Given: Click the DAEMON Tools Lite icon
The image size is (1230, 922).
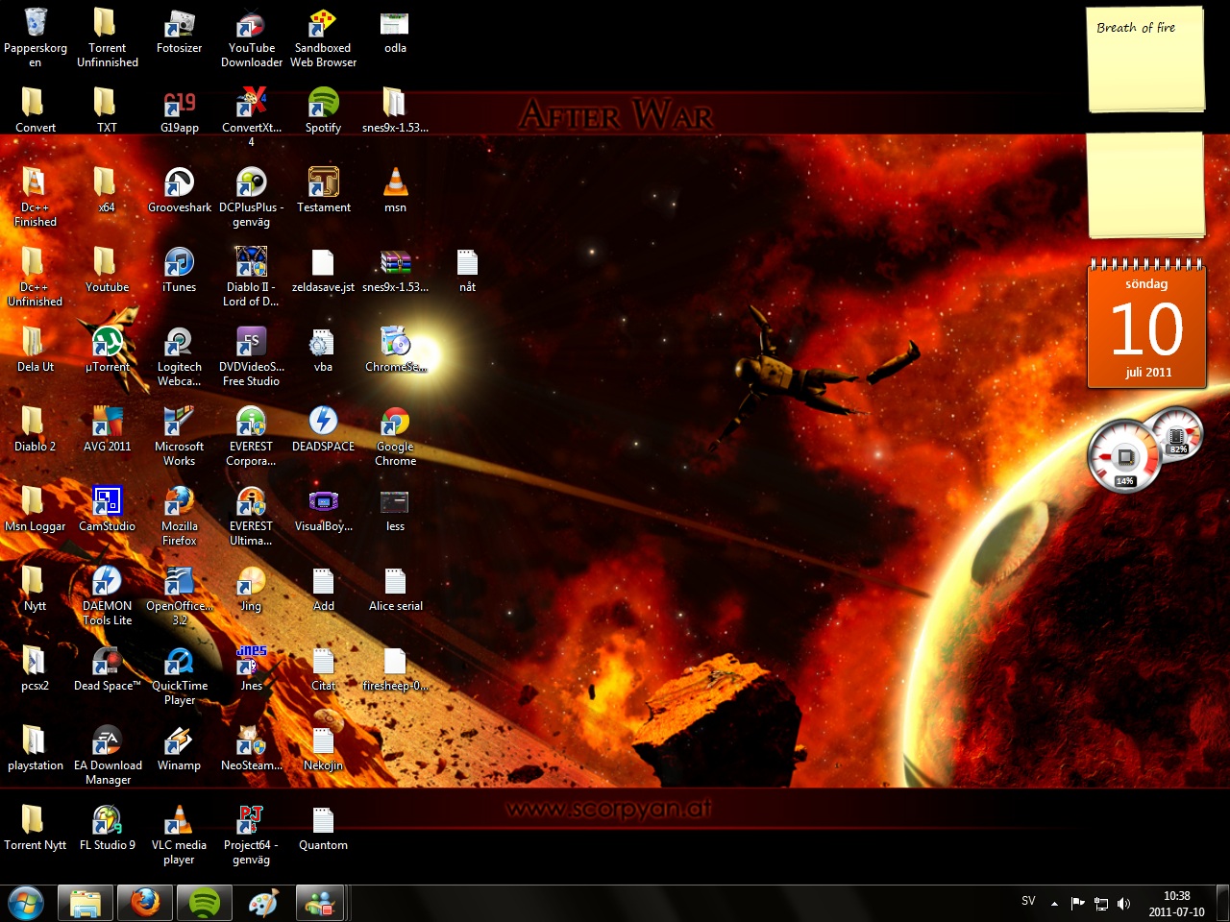Looking at the screenshot, I should pos(107,583).
